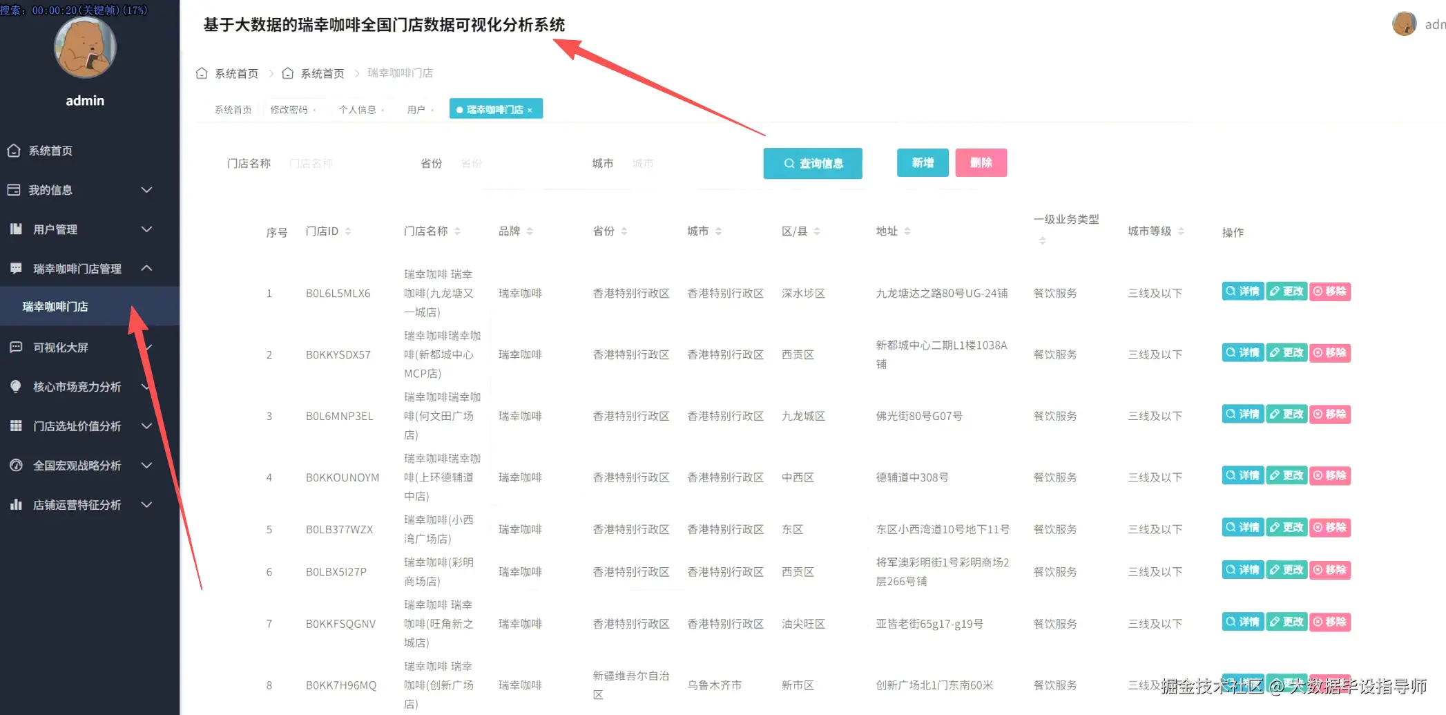
Task: Click the 店铺运营特征分析 bar chart icon
Action: [16, 505]
